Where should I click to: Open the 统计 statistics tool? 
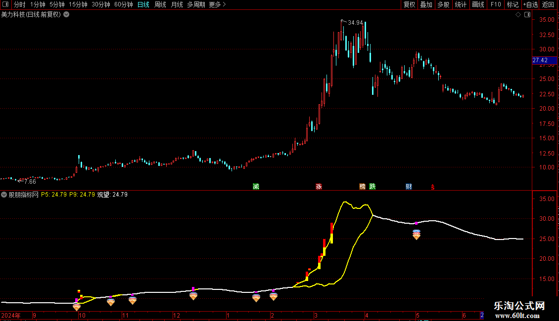460,4
